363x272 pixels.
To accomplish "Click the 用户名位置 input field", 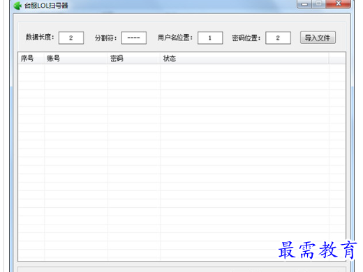I will pyautogui.click(x=210, y=38).
